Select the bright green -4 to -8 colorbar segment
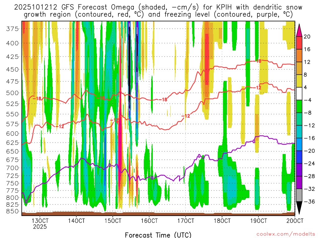 click(299, 106)
